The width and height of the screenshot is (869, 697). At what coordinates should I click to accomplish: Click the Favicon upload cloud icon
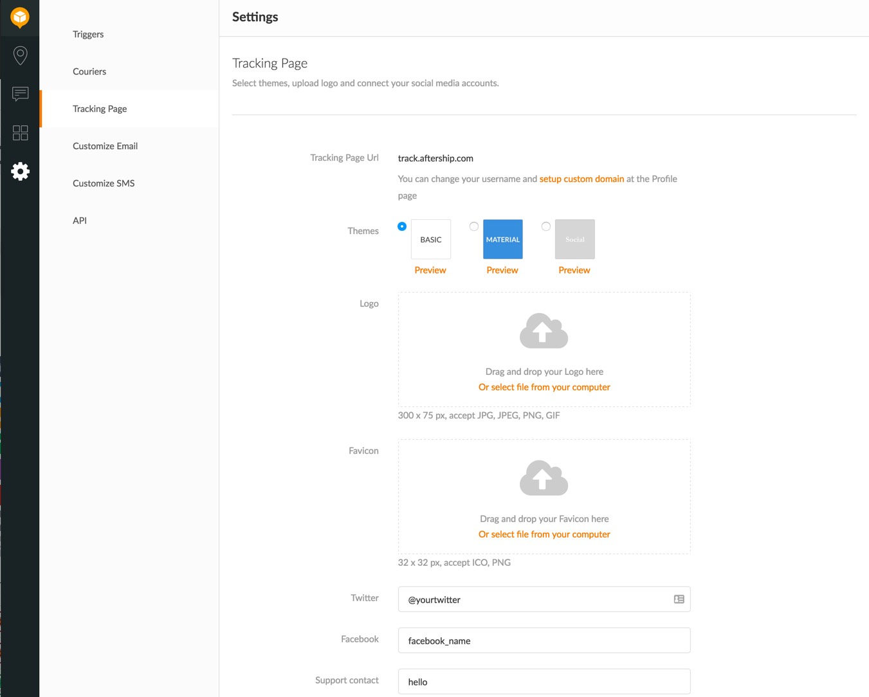point(544,478)
